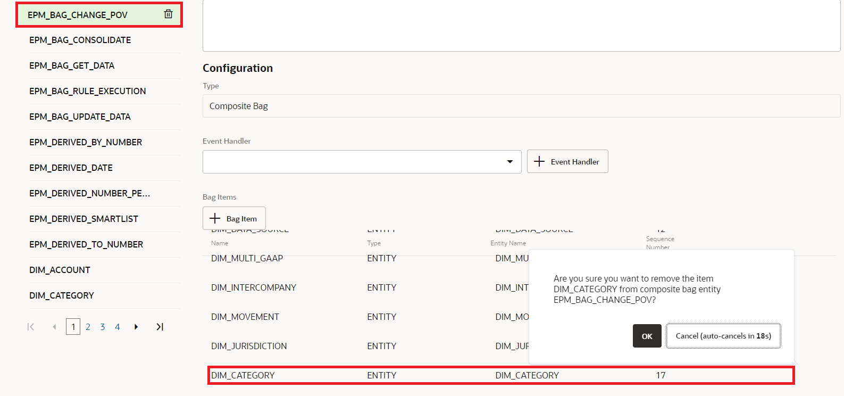The image size is (844, 396).
Task: Select EPM_BAG_CONSOLIDATE entity
Action: pos(80,40)
